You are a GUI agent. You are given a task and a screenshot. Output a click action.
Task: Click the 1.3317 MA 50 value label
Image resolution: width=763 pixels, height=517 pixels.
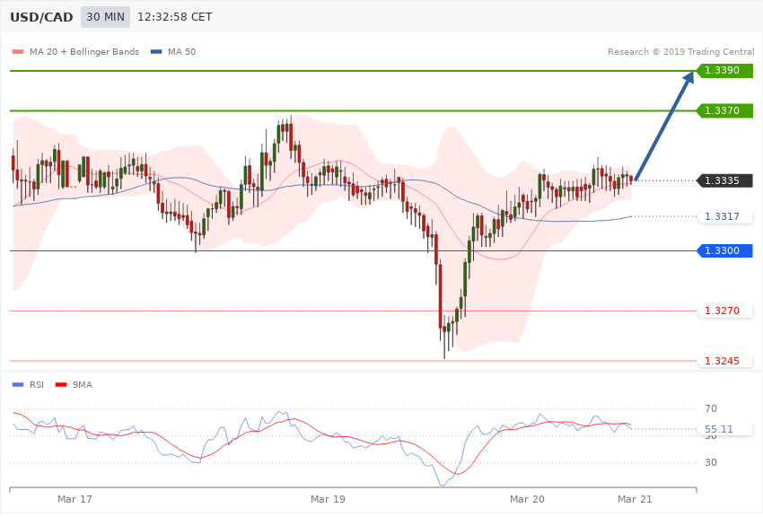coord(725,216)
